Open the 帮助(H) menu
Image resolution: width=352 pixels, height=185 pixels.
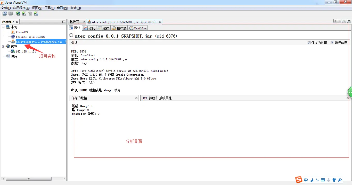pyautogui.click(x=75, y=8)
